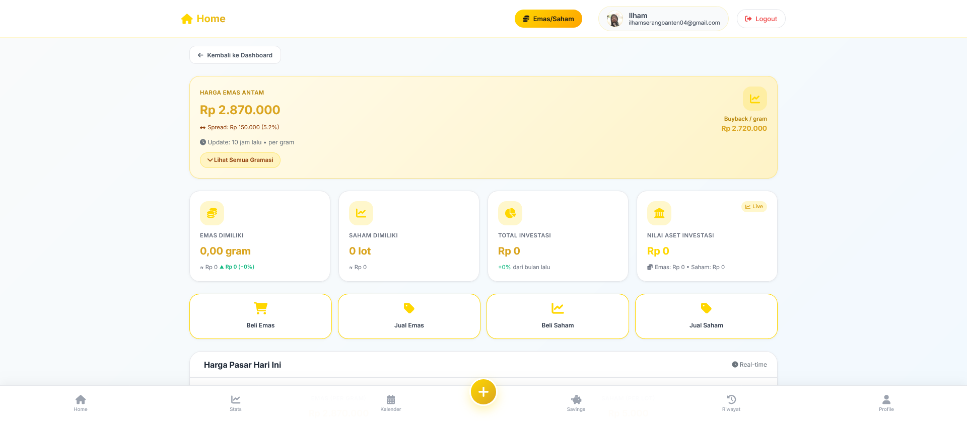Click the gold coins icon in Emas Dimiliki card

[x=212, y=213]
